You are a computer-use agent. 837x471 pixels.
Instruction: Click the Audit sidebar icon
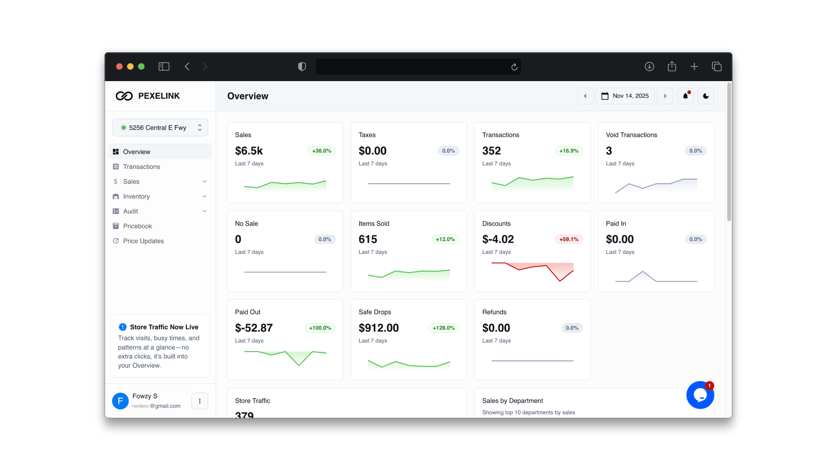[x=116, y=211]
